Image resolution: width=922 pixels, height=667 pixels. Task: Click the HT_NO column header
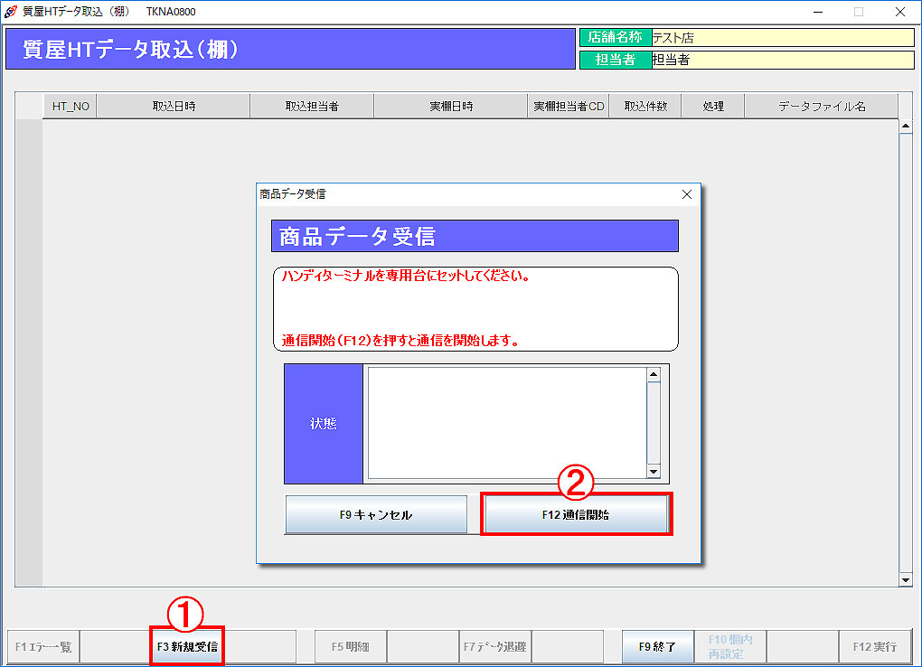pos(70,107)
